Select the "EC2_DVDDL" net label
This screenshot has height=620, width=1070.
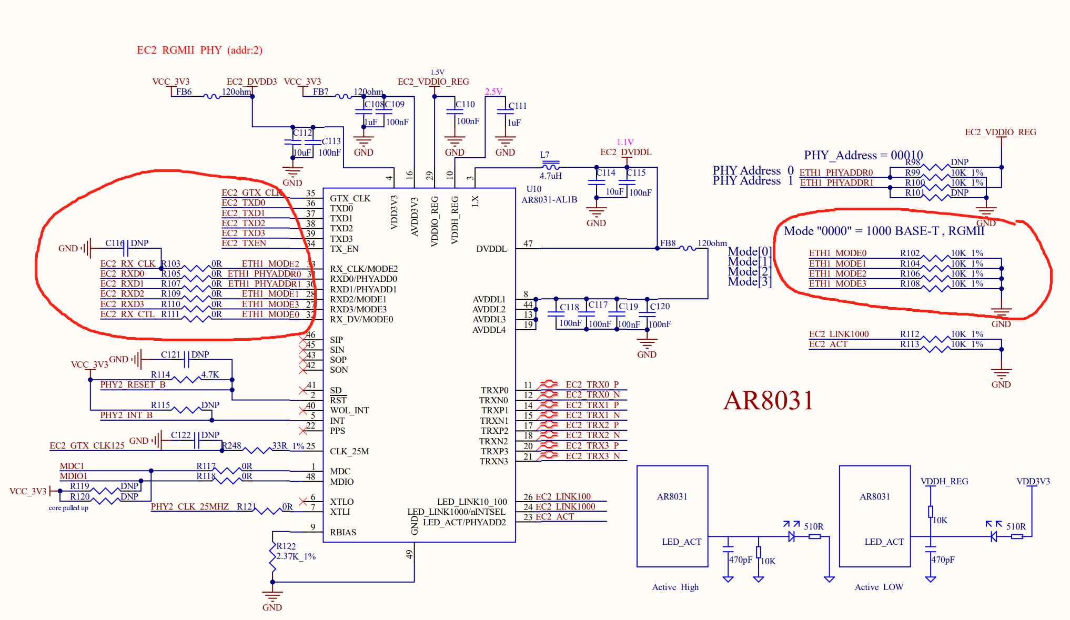pyautogui.click(x=626, y=152)
